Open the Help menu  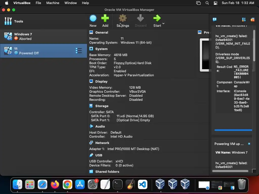pyautogui.click(x=85, y=3)
